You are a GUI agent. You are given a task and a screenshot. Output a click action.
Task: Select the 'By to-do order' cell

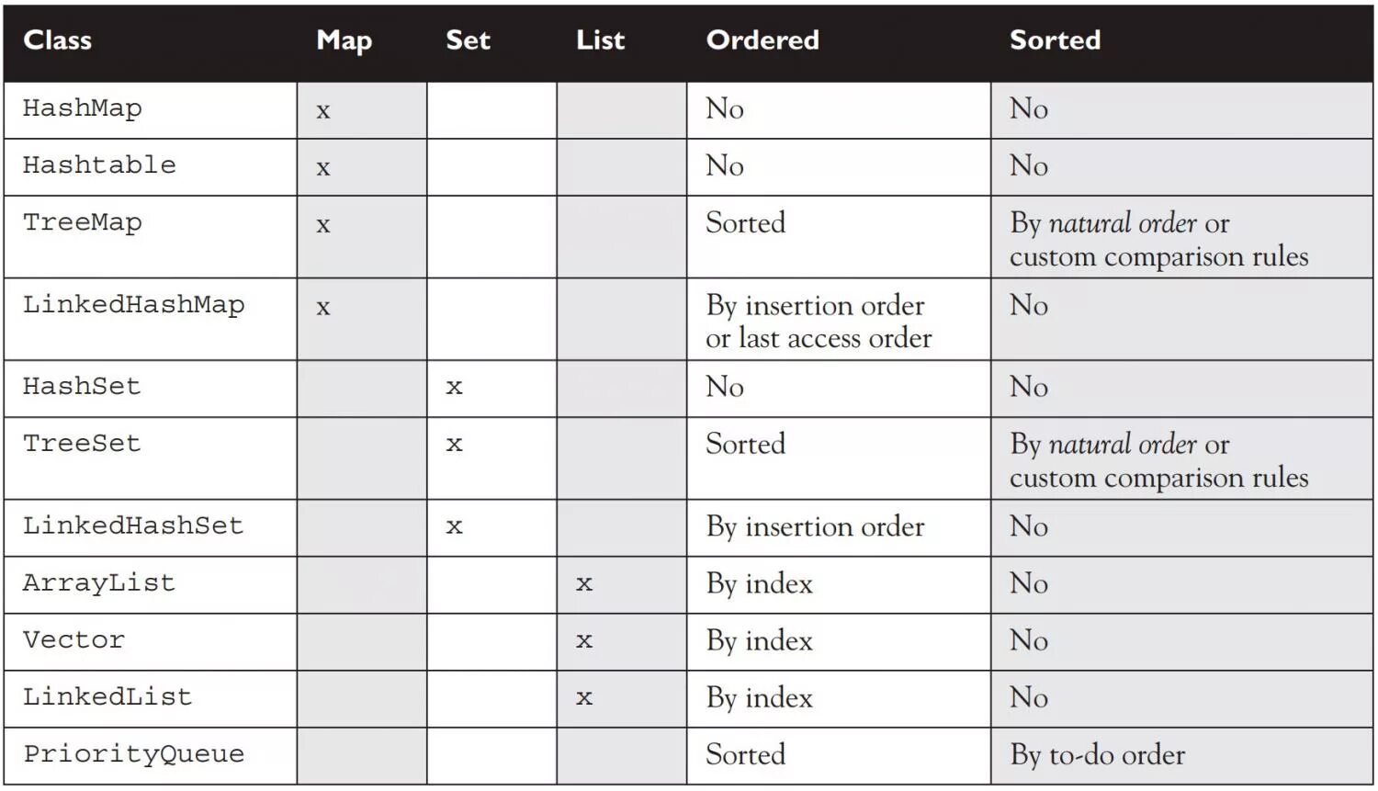(1097, 755)
